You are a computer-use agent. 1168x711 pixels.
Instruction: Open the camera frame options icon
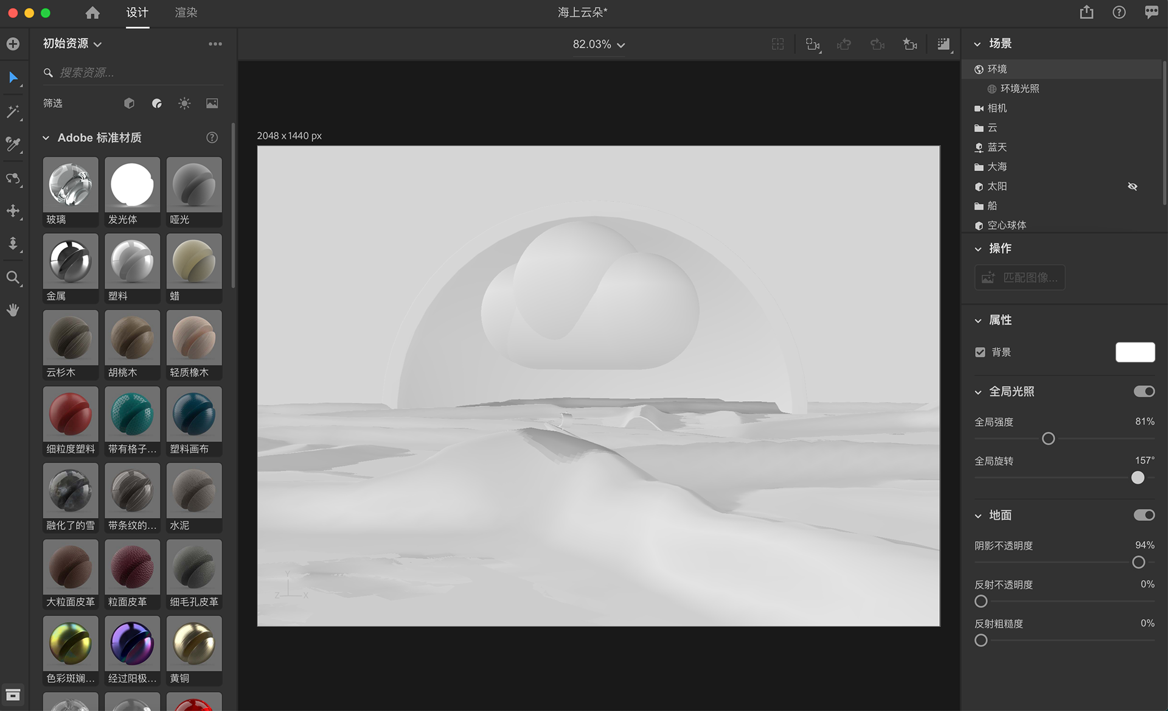pos(813,44)
